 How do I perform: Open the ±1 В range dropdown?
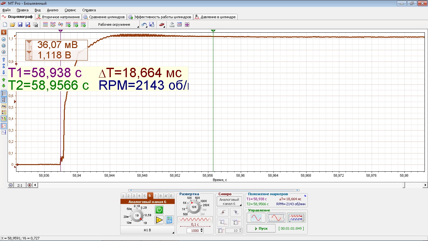(147, 230)
